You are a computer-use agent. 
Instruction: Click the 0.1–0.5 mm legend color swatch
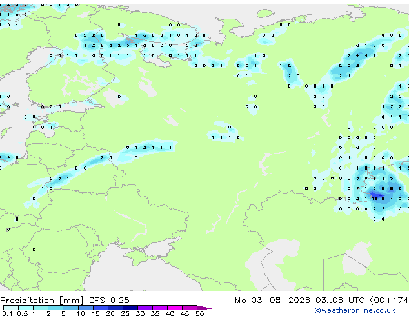pyautogui.click(x=11, y=308)
